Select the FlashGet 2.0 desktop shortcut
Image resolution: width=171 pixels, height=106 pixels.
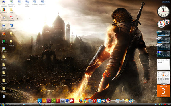click(x=4, y=34)
